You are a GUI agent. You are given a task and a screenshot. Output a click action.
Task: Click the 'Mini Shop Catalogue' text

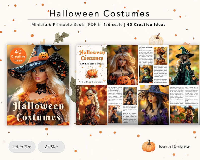coord(92,82)
